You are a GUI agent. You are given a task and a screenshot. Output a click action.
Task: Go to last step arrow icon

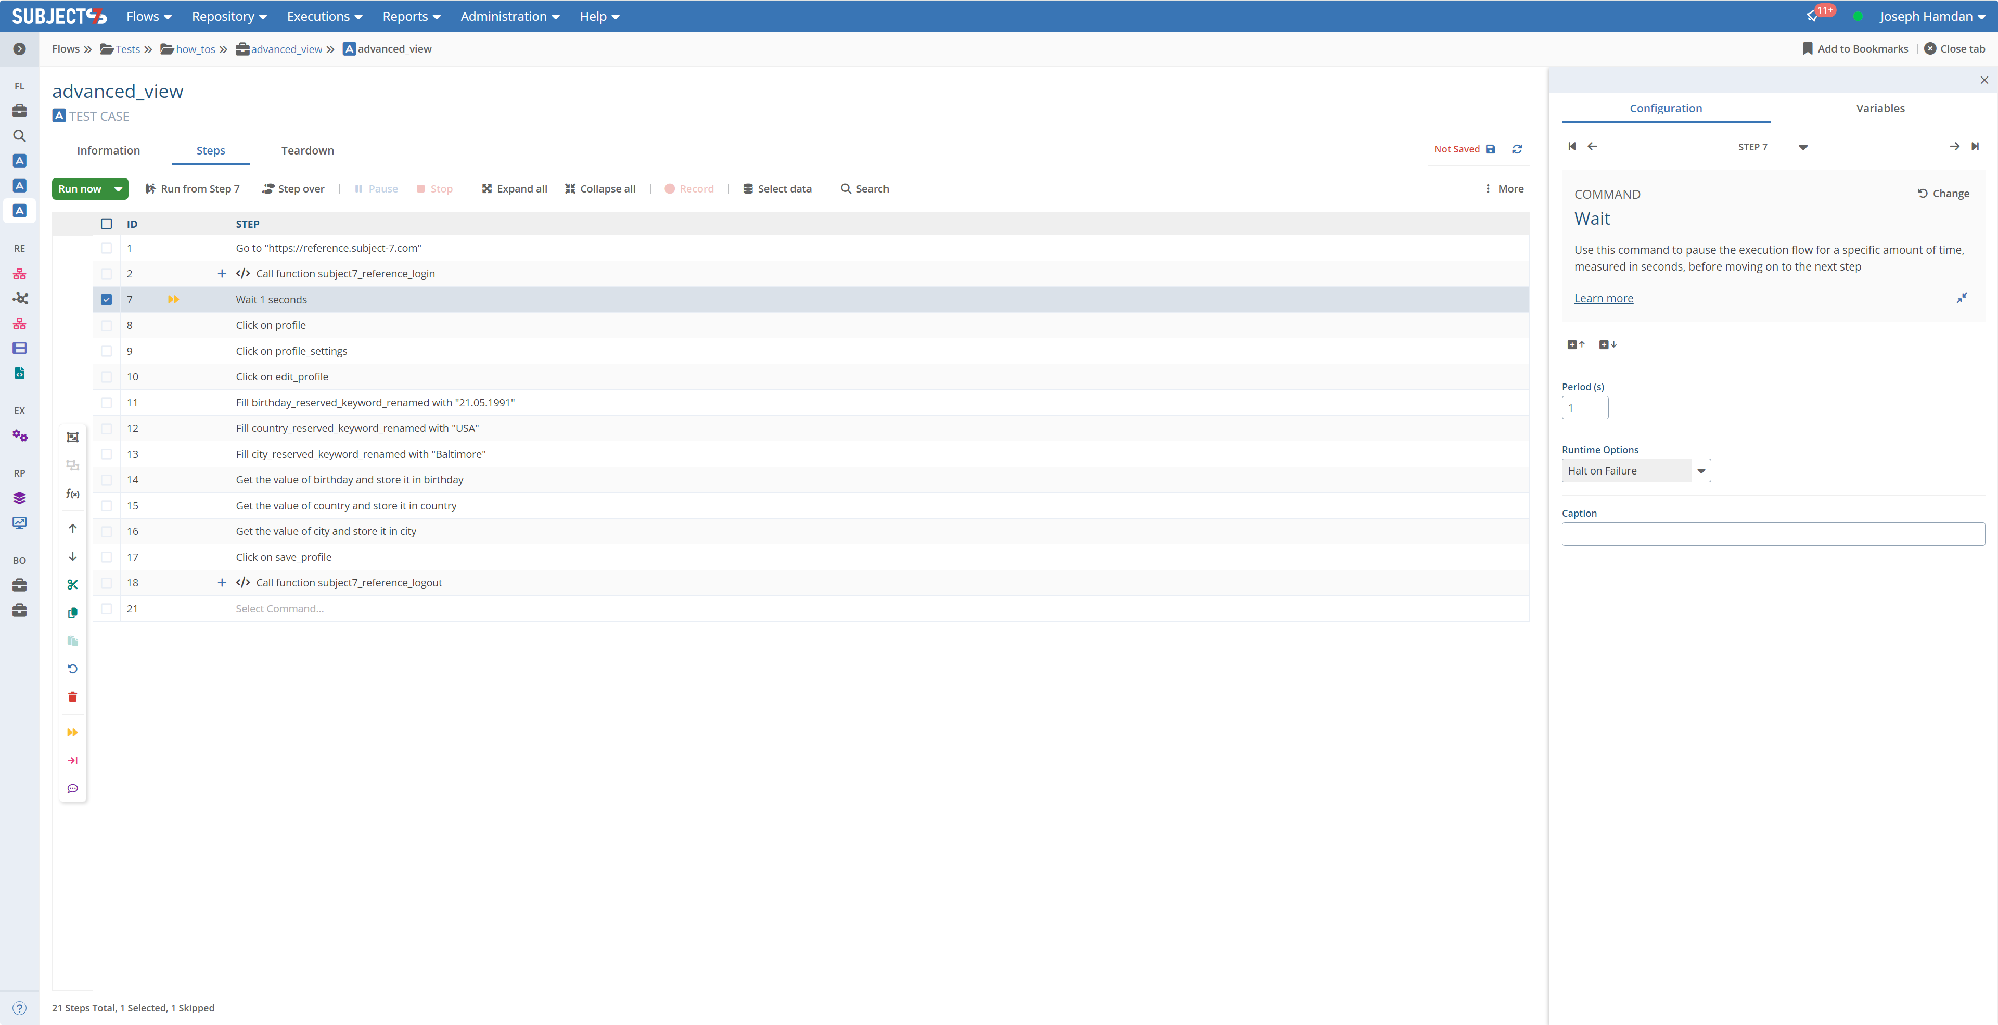point(1975,147)
